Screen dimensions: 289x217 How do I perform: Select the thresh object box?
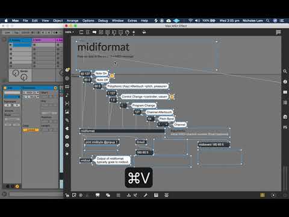pos(141,142)
